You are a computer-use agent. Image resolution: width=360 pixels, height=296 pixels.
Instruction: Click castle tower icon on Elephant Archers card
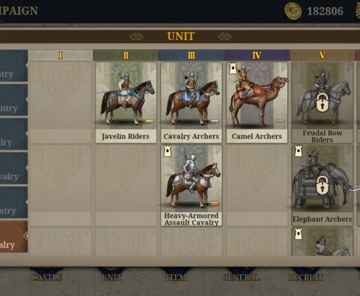tap(298, 151)
